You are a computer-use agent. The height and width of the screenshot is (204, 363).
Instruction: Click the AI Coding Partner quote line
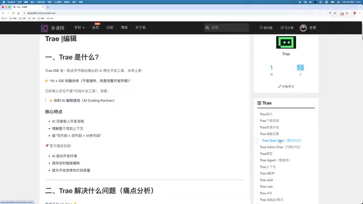tap(82, 101)
